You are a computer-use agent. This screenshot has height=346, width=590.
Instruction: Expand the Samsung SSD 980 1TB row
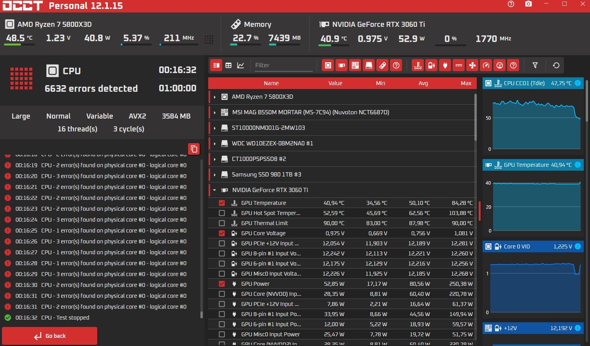pyautogui.click(x=214, y=175)
